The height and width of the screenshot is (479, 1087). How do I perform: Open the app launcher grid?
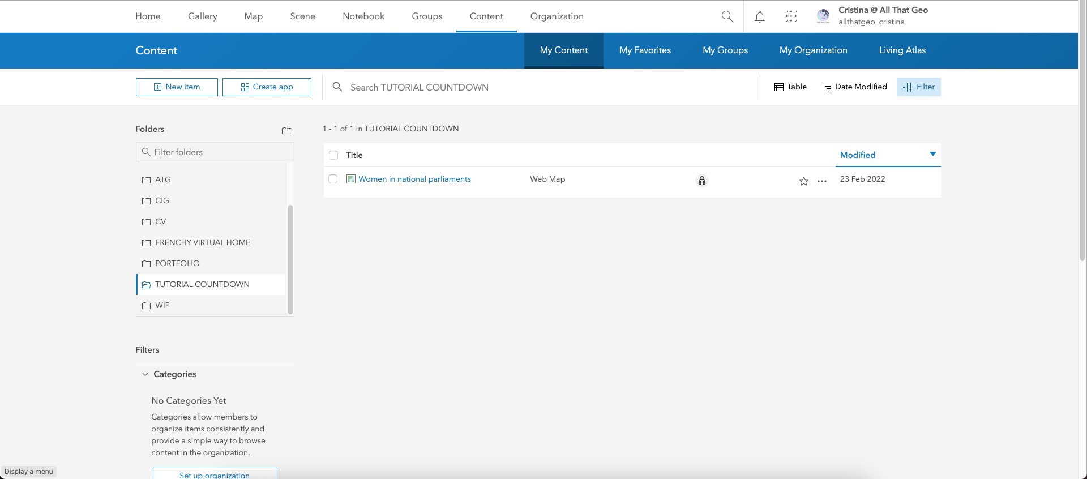click(x=791, y=16)
